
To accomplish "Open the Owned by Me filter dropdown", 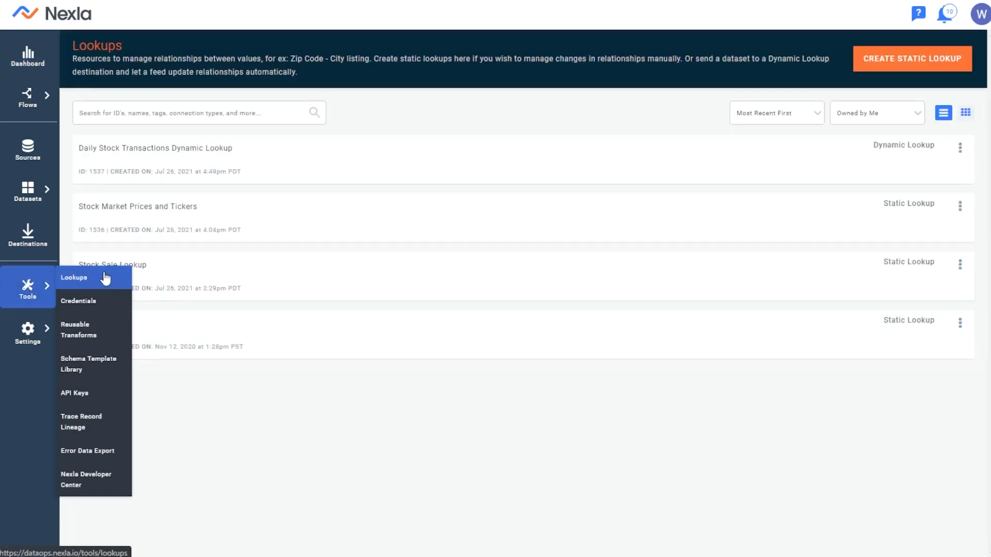I will point(876,112).
